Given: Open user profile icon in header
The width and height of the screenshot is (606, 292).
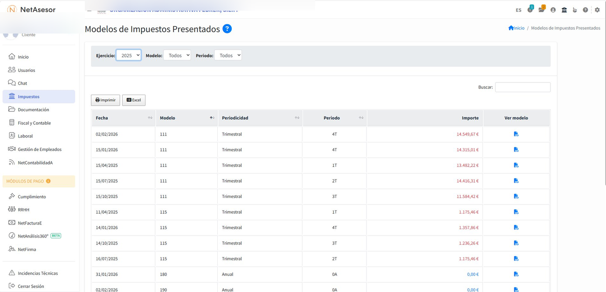Looking at the screenshot, I should coord(553,10).
